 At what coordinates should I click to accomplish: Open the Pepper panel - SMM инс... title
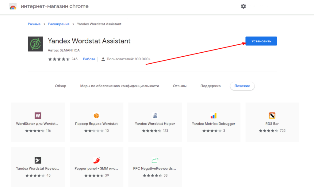[96, 168]
